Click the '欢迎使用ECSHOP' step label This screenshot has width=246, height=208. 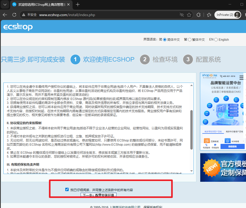[109, 59]
